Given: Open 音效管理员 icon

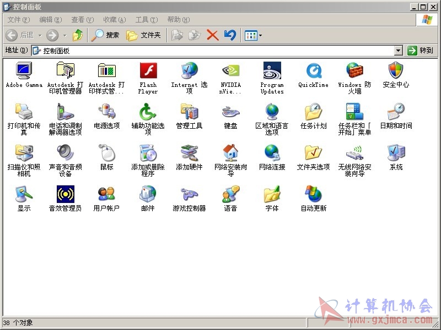Looking at the screenshot, I should click(65, 194).
